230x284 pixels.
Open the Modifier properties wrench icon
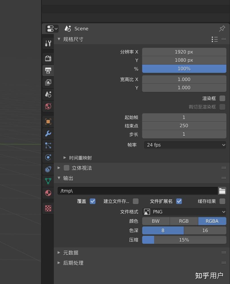tap(48, 133)
